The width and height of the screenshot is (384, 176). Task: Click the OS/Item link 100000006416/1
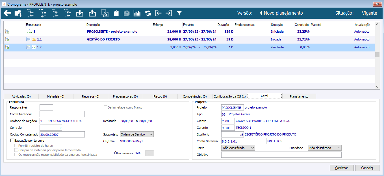click(x=131, y=141)
